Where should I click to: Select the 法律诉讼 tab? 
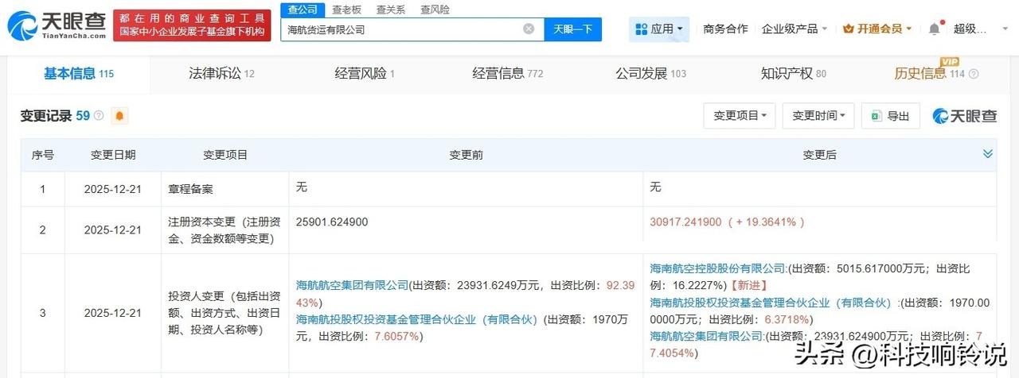coord(221,74)
